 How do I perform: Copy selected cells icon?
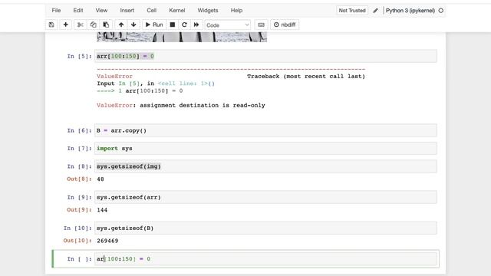click(93, 25)
